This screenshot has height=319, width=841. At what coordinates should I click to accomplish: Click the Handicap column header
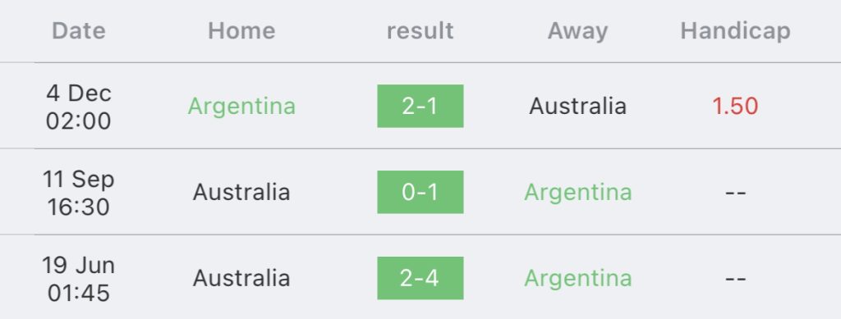[735, 32]
